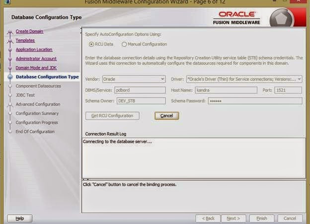
Task: Go to the Templates step
Action: click(25, 41)
